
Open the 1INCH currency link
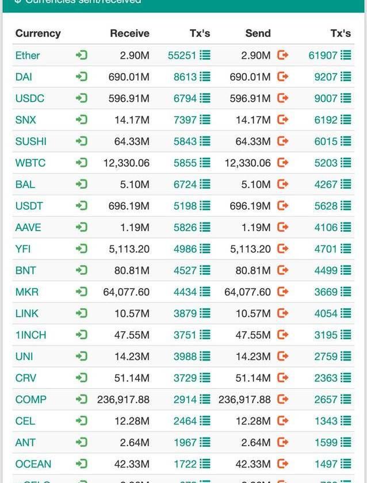[x=31, y=335]
